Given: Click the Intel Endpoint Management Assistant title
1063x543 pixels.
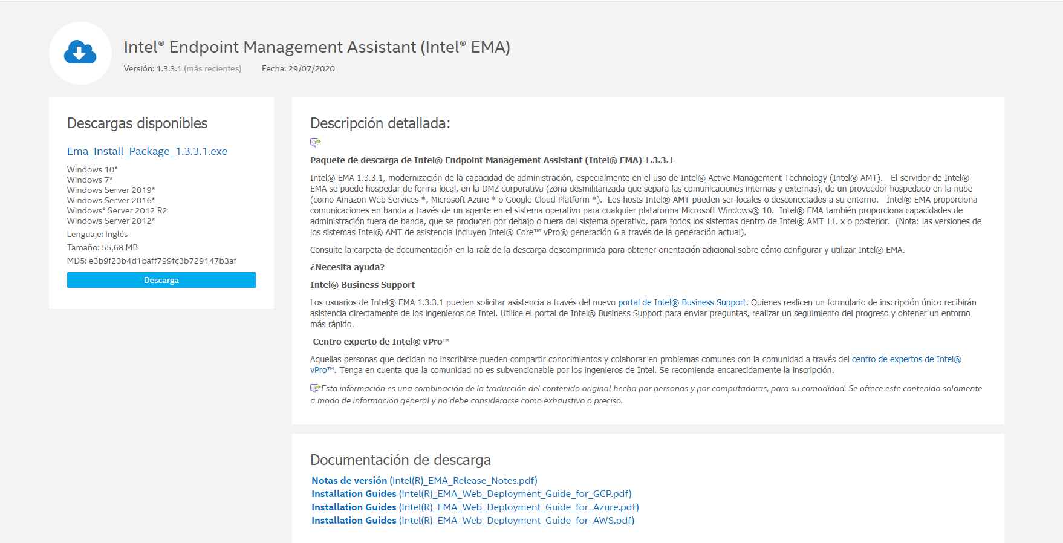Looking at the screenshot, I should 317,47.
